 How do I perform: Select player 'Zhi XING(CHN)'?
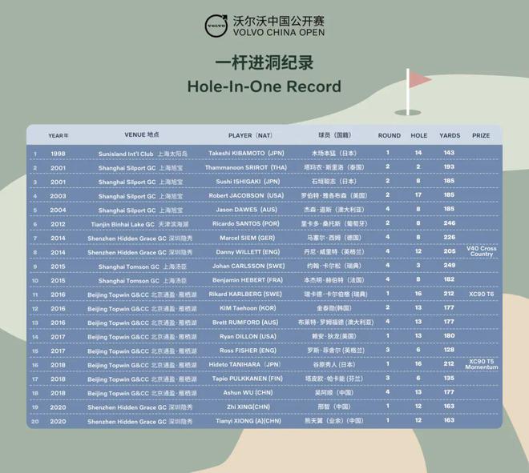[x=248, y=407]
